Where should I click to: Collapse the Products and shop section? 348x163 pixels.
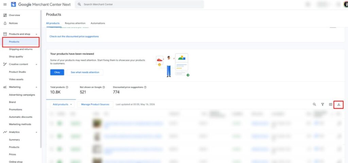36,34
